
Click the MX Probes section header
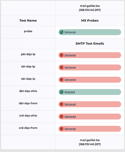(90, 21)
